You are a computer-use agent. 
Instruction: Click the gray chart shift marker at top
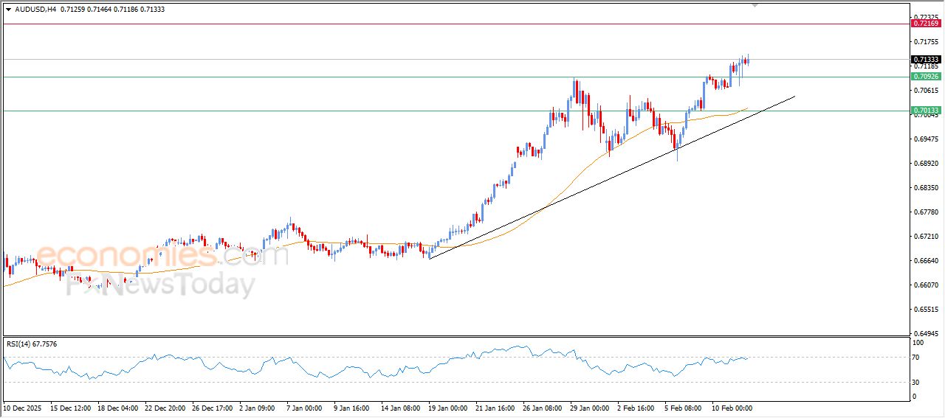tap(755, 4)
